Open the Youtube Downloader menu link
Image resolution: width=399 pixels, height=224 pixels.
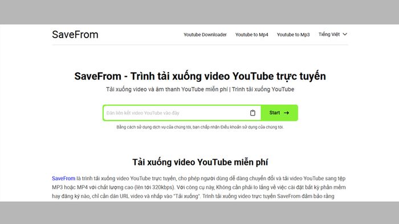coord(205,35)
